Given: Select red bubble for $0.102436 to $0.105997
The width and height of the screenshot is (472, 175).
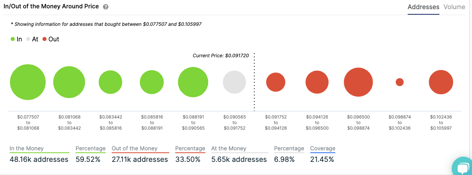Looking at the screenshot, I should pos(441,82).
